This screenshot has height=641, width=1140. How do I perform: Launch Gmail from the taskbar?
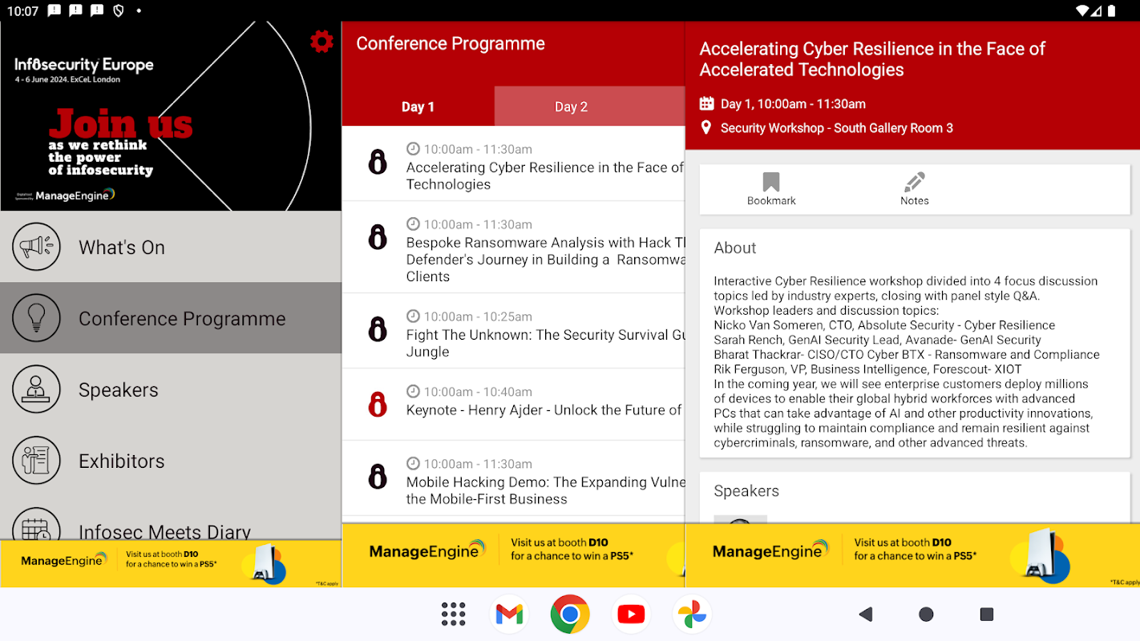509,615
